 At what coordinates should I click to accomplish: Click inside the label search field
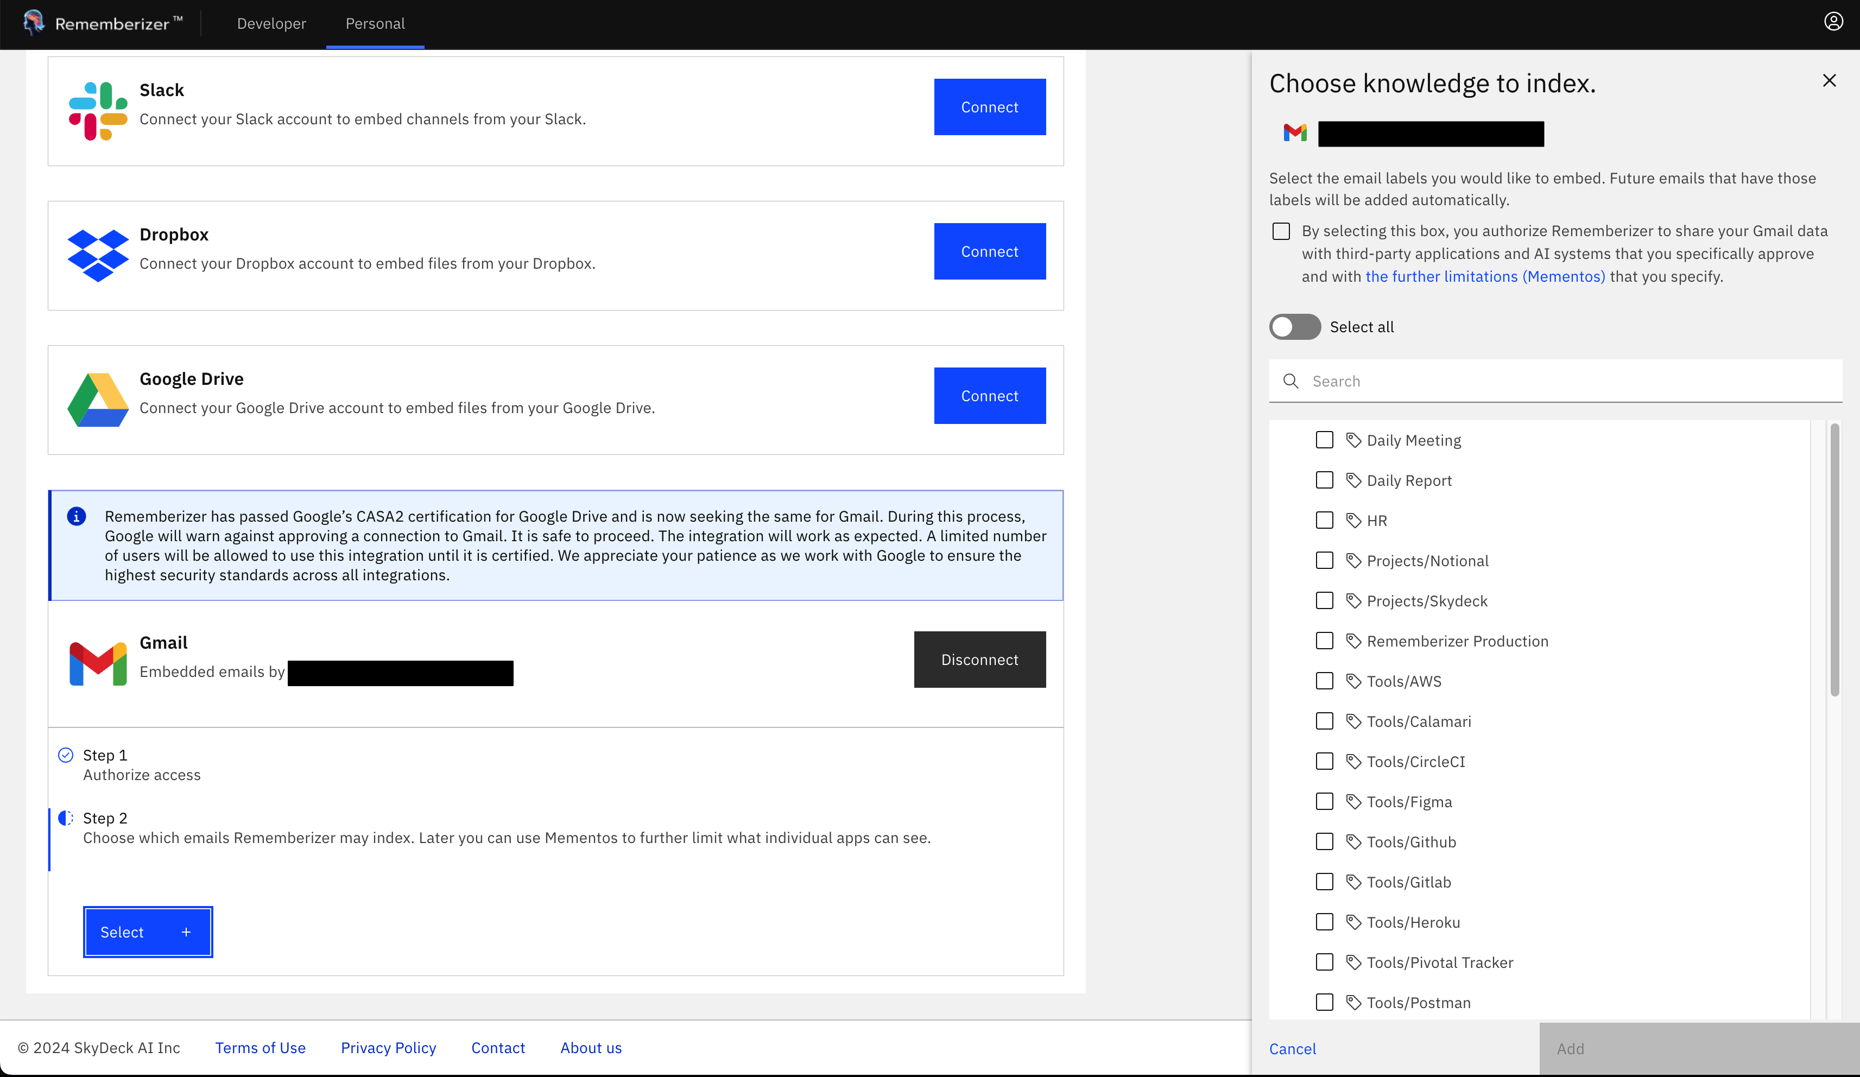click(1476, 380)
